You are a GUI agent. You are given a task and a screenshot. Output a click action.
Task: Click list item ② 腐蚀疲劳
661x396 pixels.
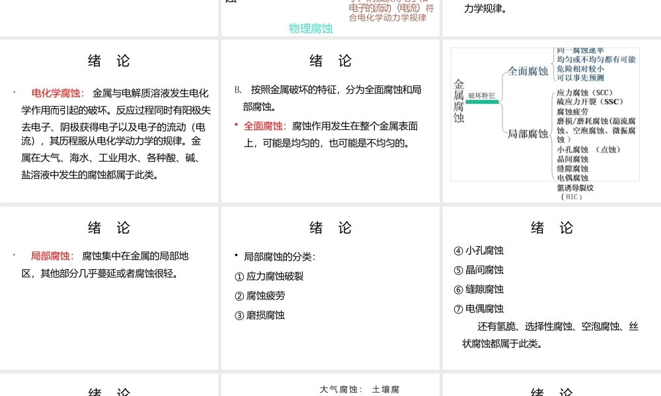(x=260, y=296)
